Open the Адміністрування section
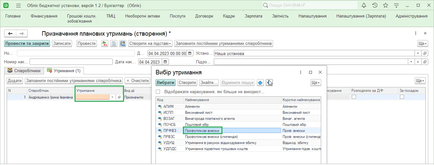 click(x=411, y=16)
